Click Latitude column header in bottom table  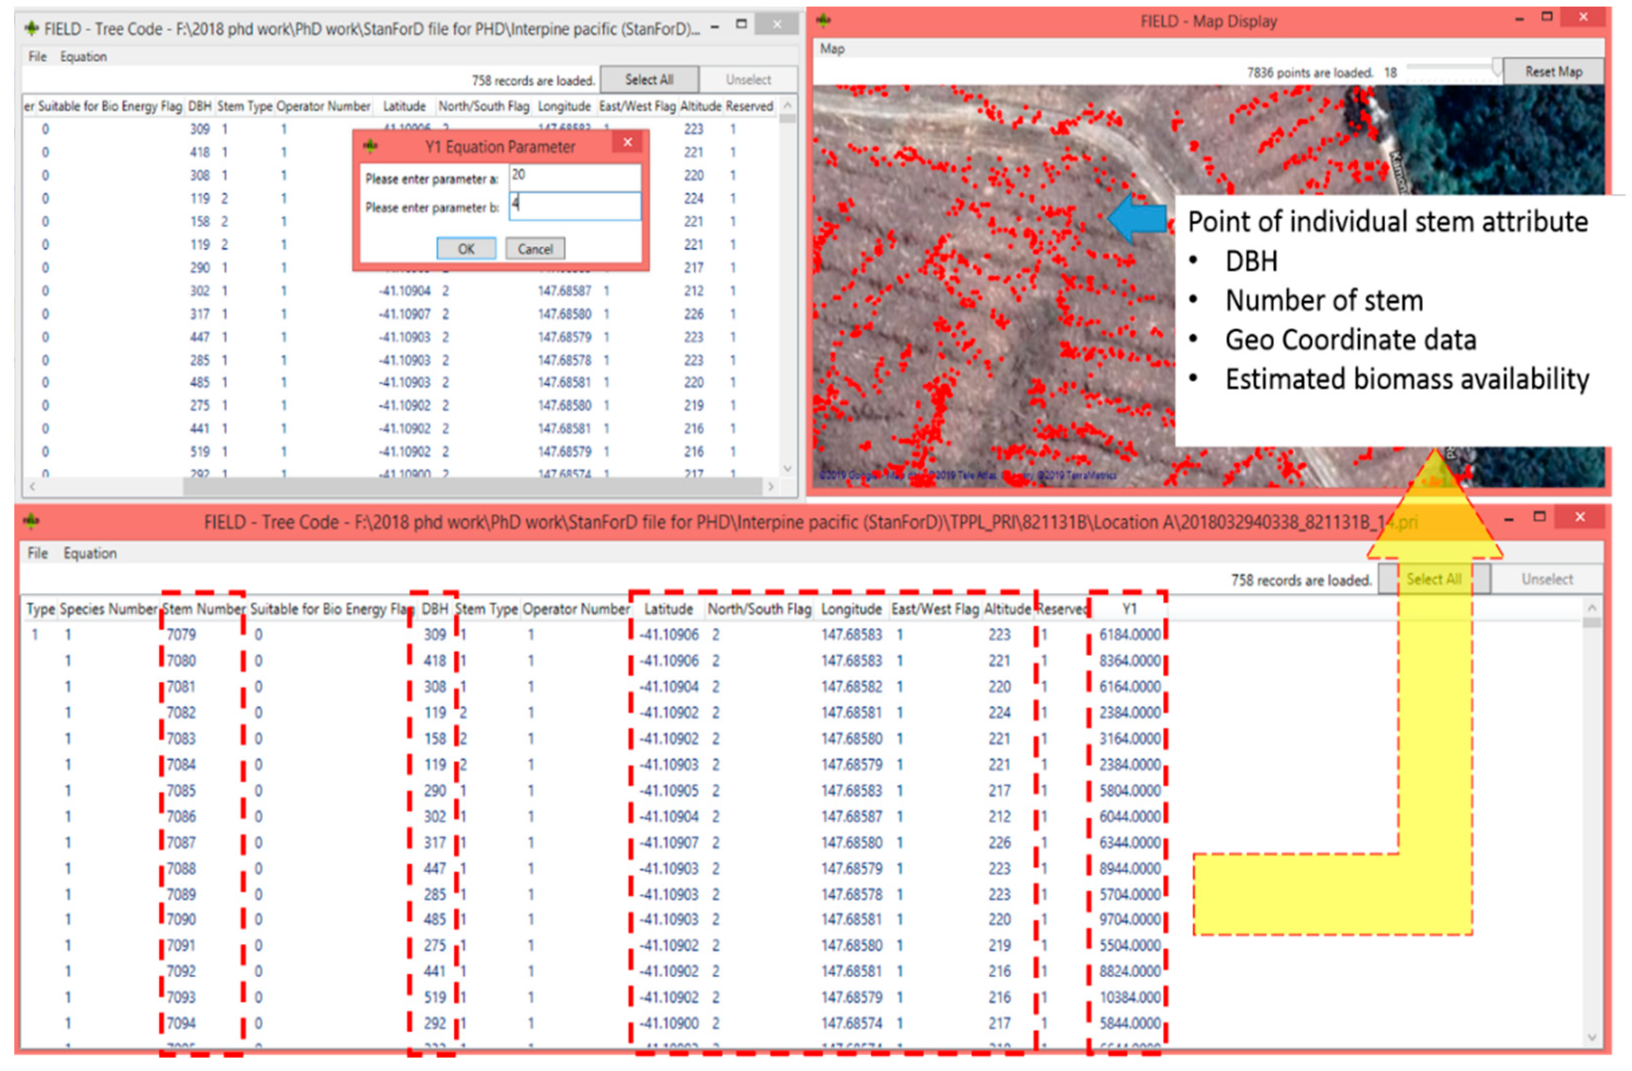(669, 609)
